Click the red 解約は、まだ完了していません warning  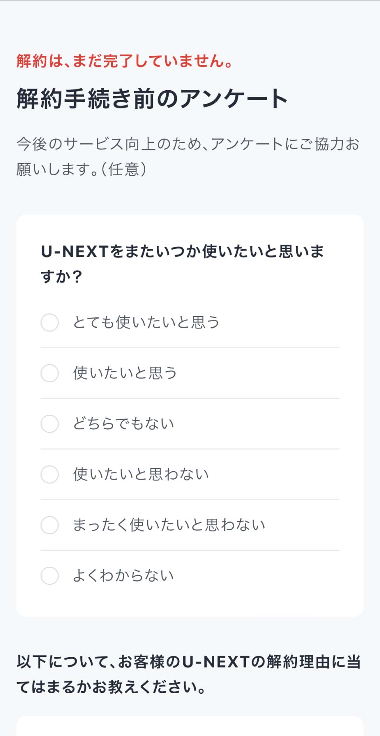(x=125, y=61)
